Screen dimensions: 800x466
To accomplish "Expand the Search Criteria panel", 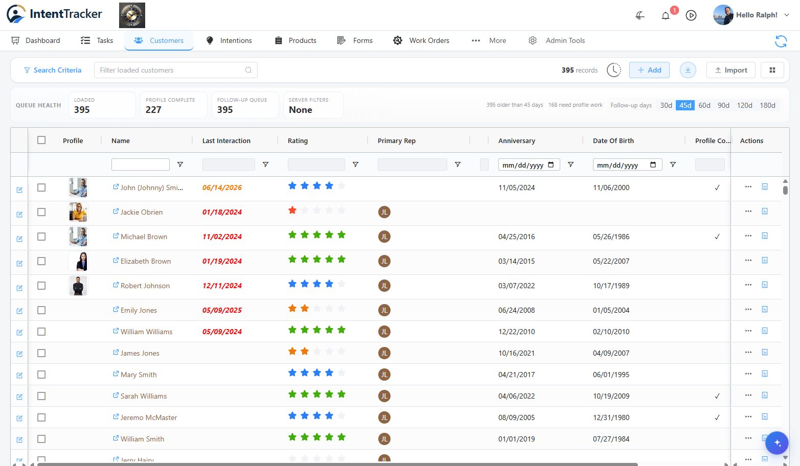I will pos(52,70).
